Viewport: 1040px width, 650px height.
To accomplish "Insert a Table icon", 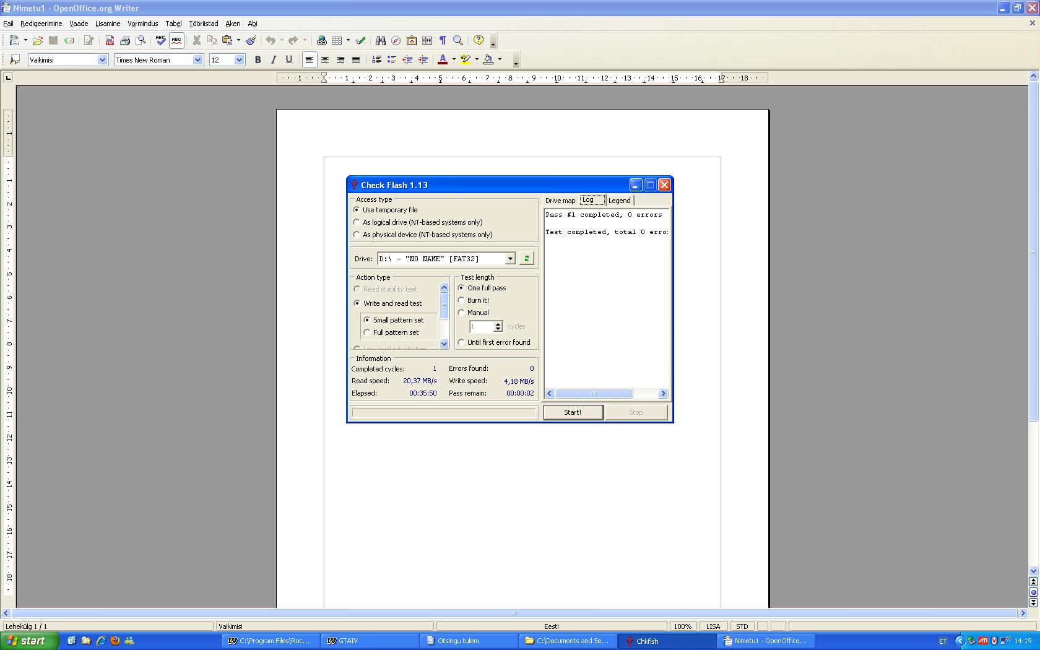I will click(337, 41).
